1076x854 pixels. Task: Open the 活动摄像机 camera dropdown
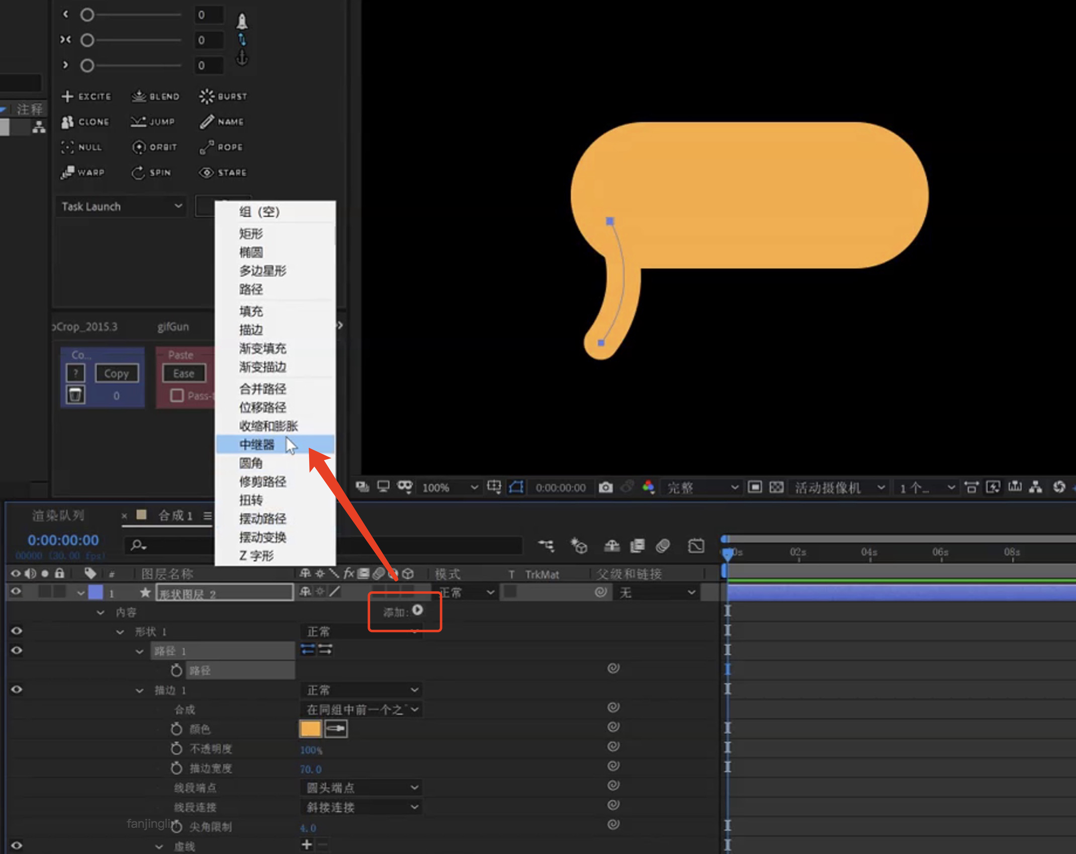[840, 487]
